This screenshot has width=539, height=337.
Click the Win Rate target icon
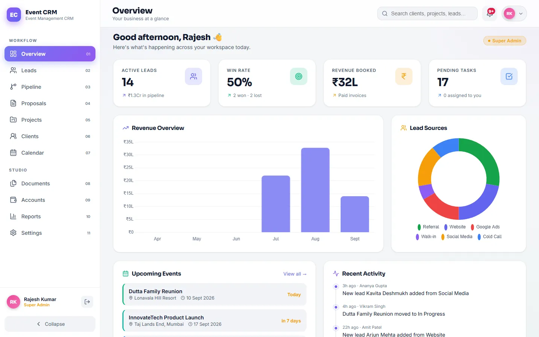299,76
